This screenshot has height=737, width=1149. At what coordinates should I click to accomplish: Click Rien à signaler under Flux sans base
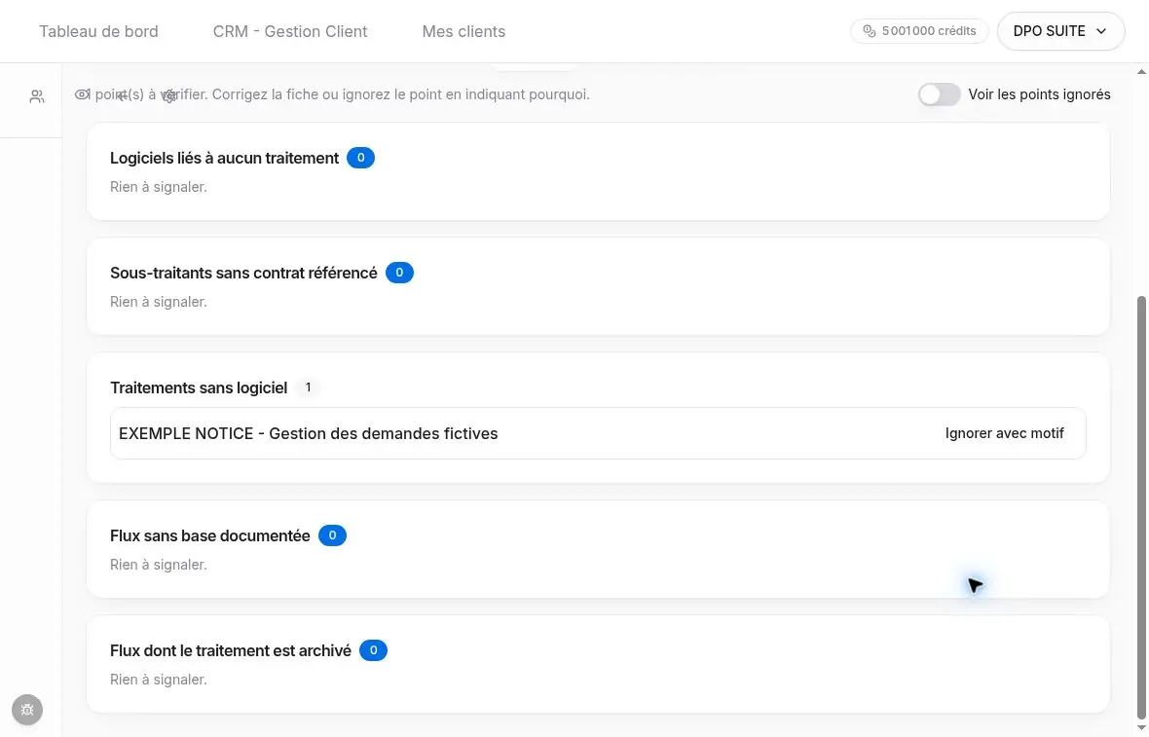tap(159, 565)
